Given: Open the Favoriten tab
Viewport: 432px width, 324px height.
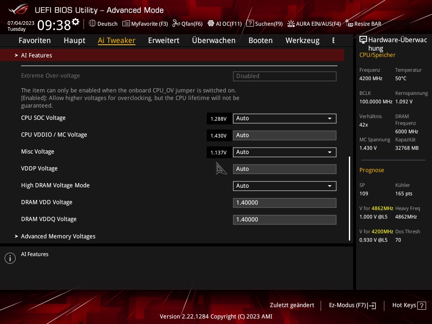Looking at the screenshot, I should 35,40.
